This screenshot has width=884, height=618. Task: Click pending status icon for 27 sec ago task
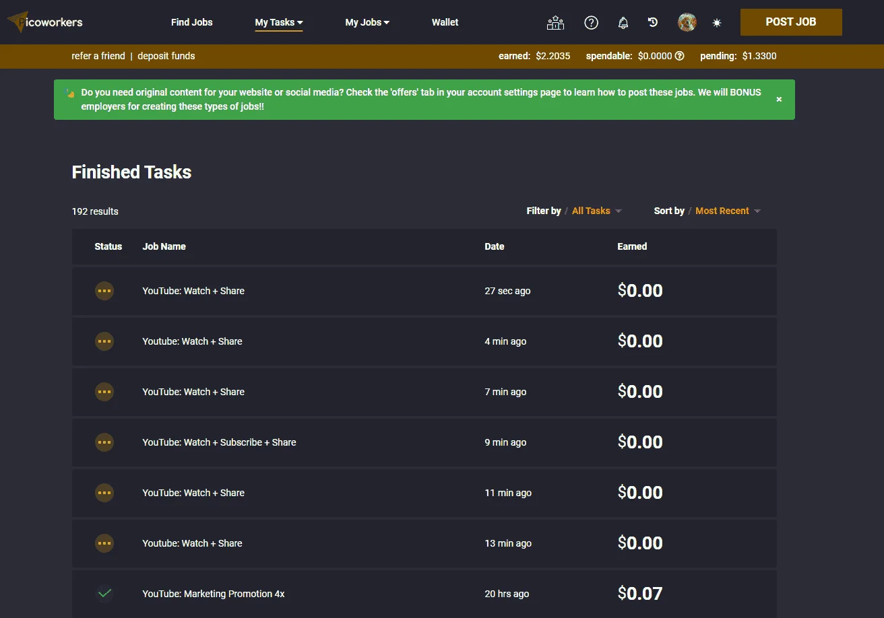[104, 291]
